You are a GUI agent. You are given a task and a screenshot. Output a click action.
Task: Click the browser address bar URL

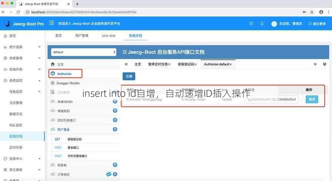[84, 12]
